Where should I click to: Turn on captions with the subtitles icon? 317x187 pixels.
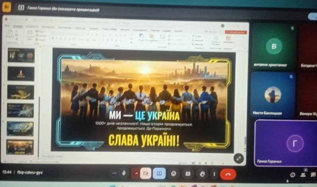(188, 174)
